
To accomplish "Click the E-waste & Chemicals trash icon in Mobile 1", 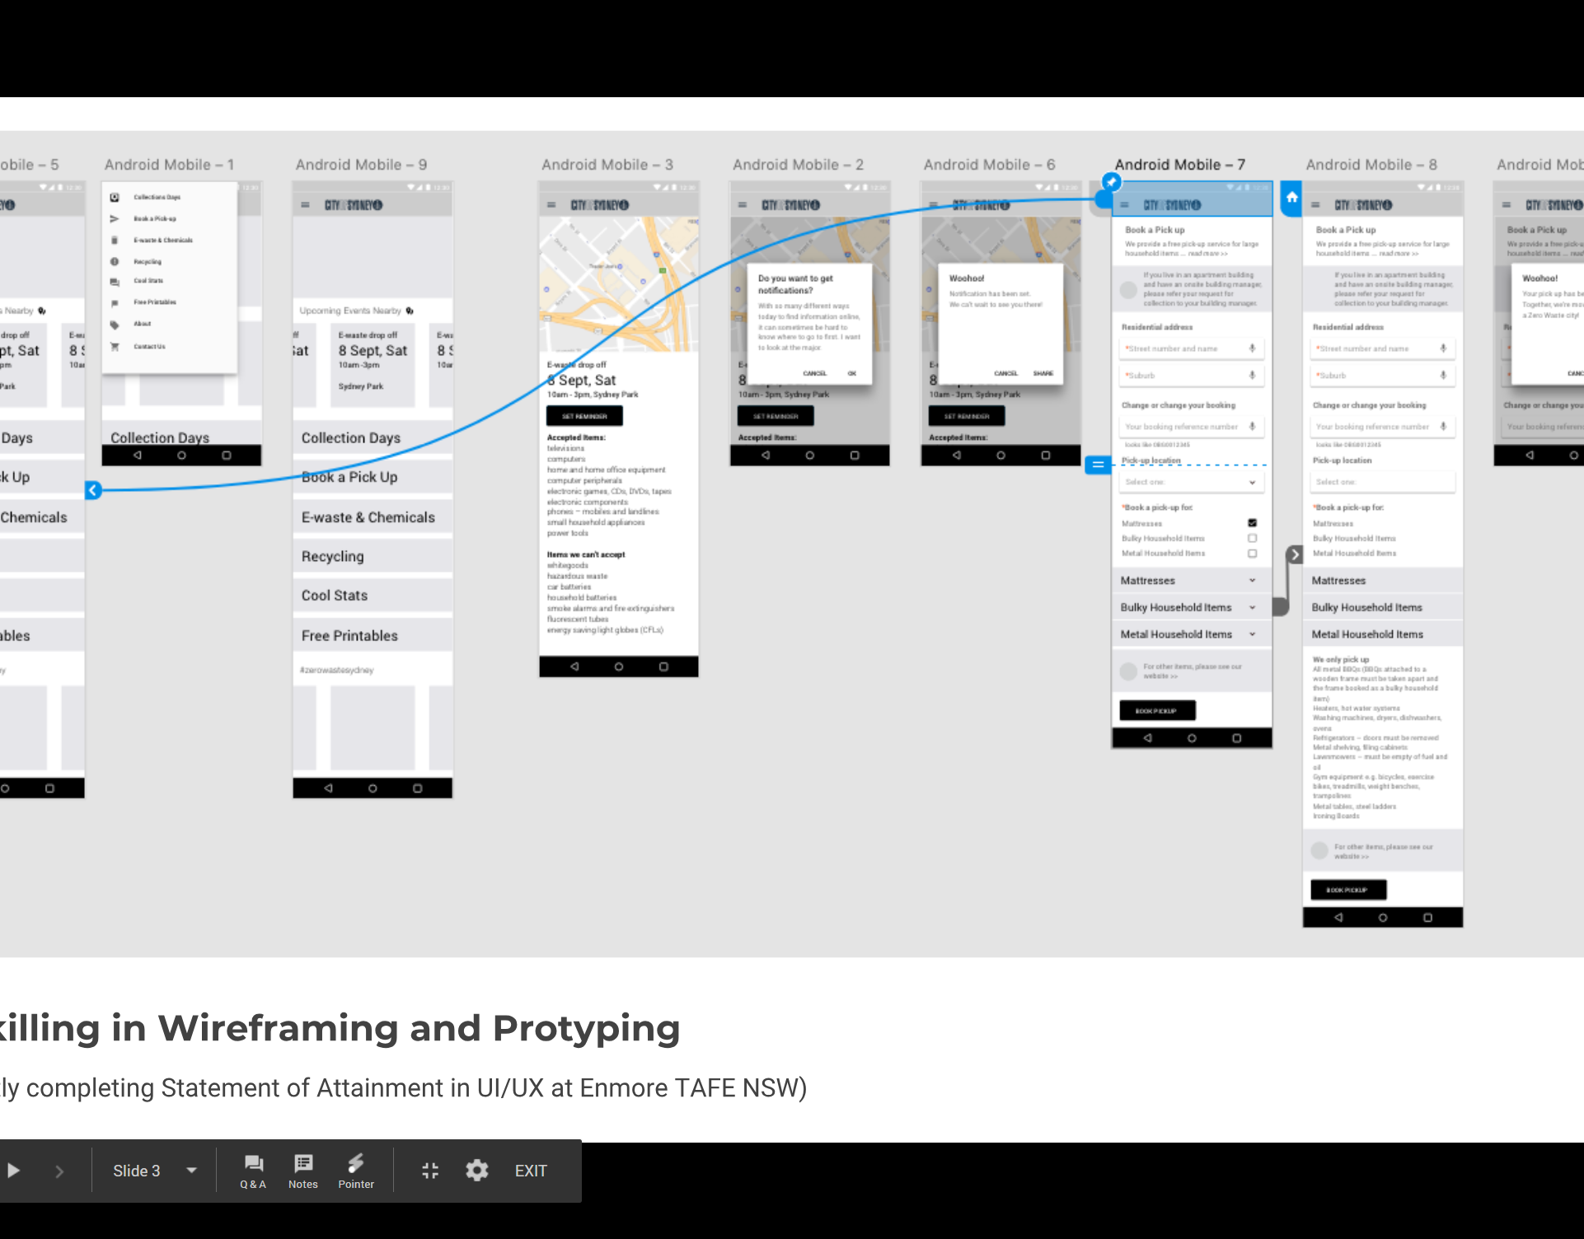I will coord(115,240).
